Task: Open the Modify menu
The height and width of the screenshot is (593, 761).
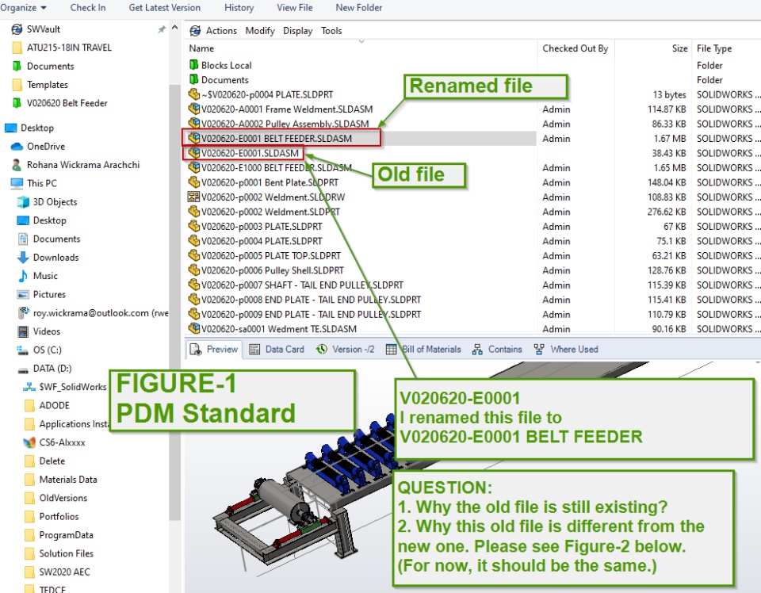Action: [x=260, y=31]
